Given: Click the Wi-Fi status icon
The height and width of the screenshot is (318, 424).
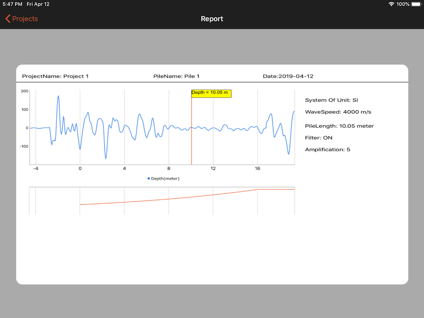Looking at the screenshot, I should coord(391,4).
